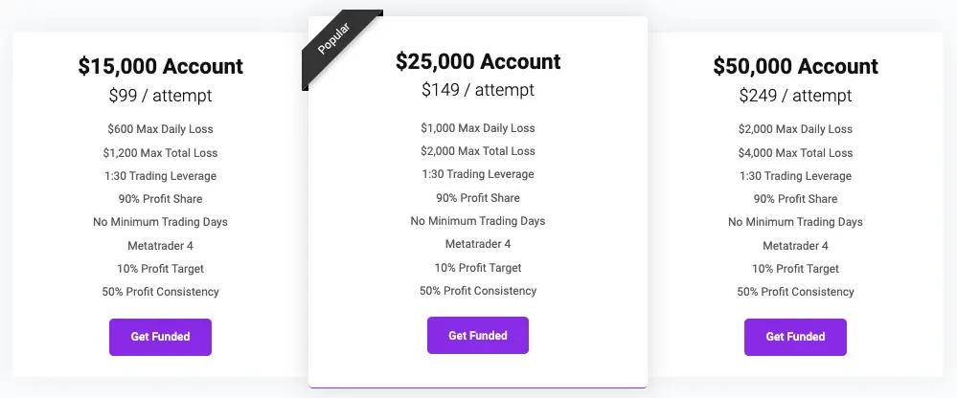Screen dimensions: 957x398
Task: Select the $249 / attempt price
Action: coord(795,96)
